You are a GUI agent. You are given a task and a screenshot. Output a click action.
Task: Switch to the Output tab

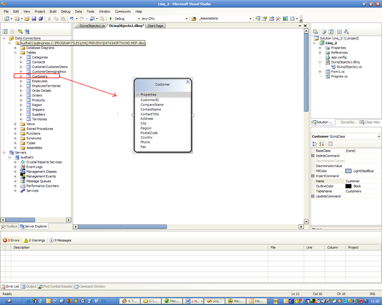pyautogui.click(x=29, y=286)
